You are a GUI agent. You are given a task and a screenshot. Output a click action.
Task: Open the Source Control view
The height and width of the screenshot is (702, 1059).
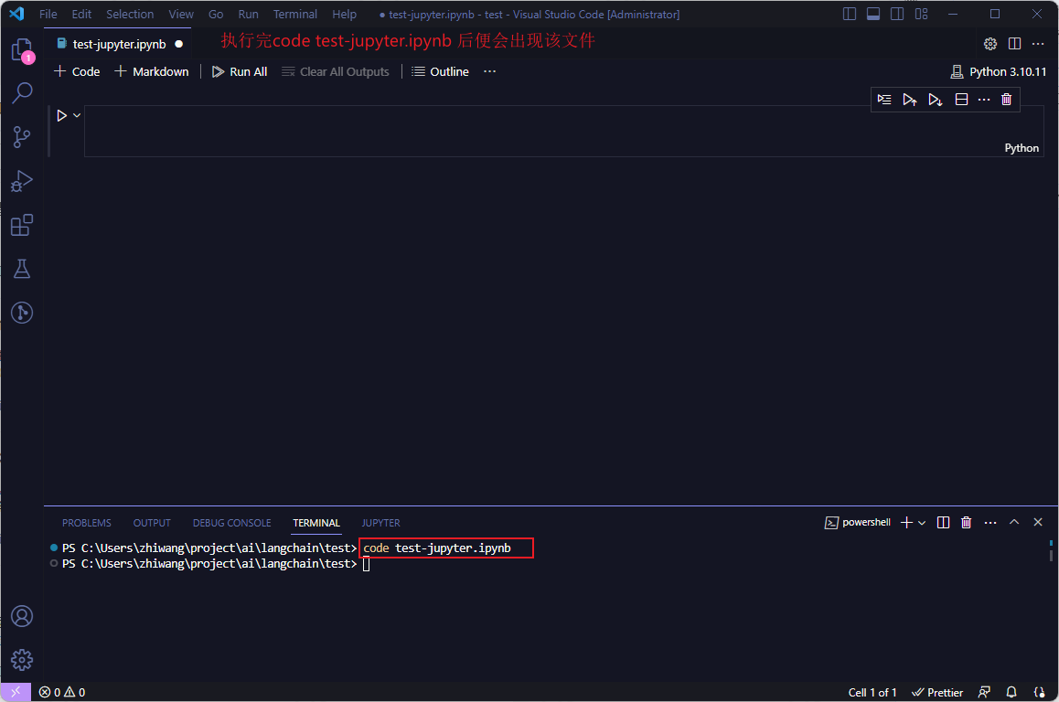22,137
